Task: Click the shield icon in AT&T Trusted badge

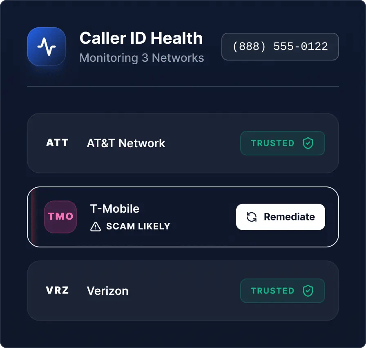Action: (x=308, y=143)
